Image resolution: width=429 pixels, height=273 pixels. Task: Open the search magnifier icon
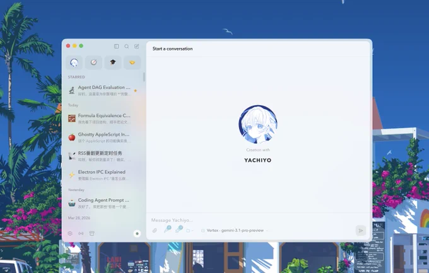pyautogui.click(x=126, y=46)
